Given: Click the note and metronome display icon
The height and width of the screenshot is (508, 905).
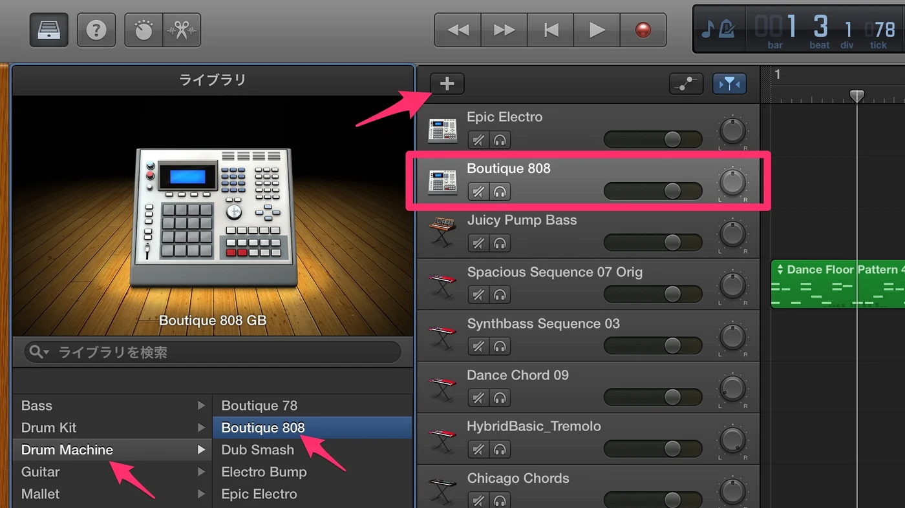Looking at the screenshot, I should point(719,29).
